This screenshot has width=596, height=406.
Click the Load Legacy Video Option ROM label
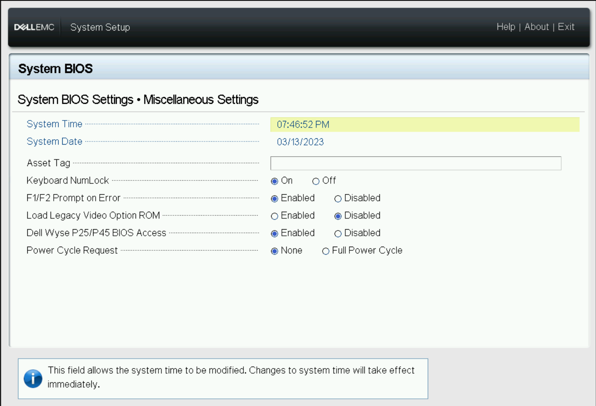[x=93, y=215]
